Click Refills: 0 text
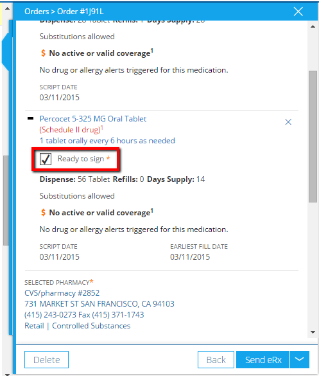This screenshot has width=319, height=376. (128, 179)
